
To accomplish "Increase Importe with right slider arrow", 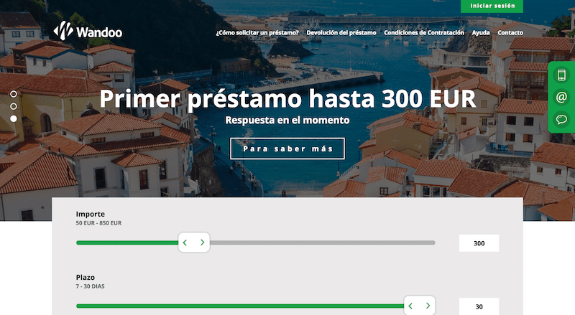I will [x=203, y=243].
